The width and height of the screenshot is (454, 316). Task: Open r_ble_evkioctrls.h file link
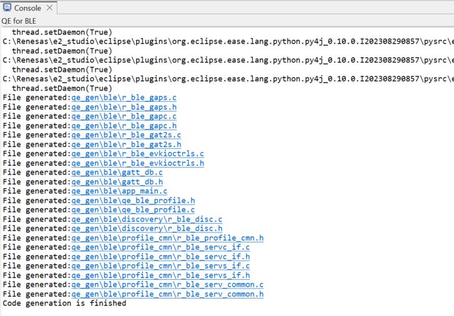coord(138,163)
